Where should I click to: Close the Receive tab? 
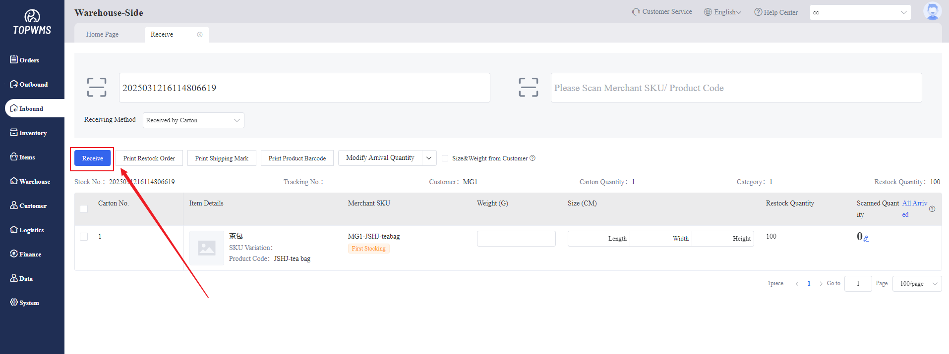tap(200, 35)
